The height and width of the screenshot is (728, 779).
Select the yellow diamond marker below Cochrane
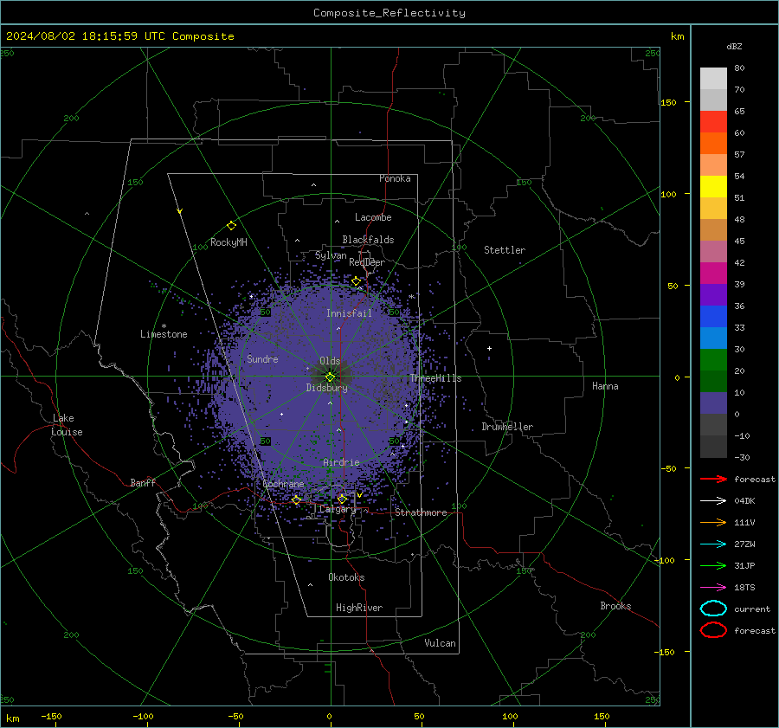pyautogui.click(x=297, y=500)
